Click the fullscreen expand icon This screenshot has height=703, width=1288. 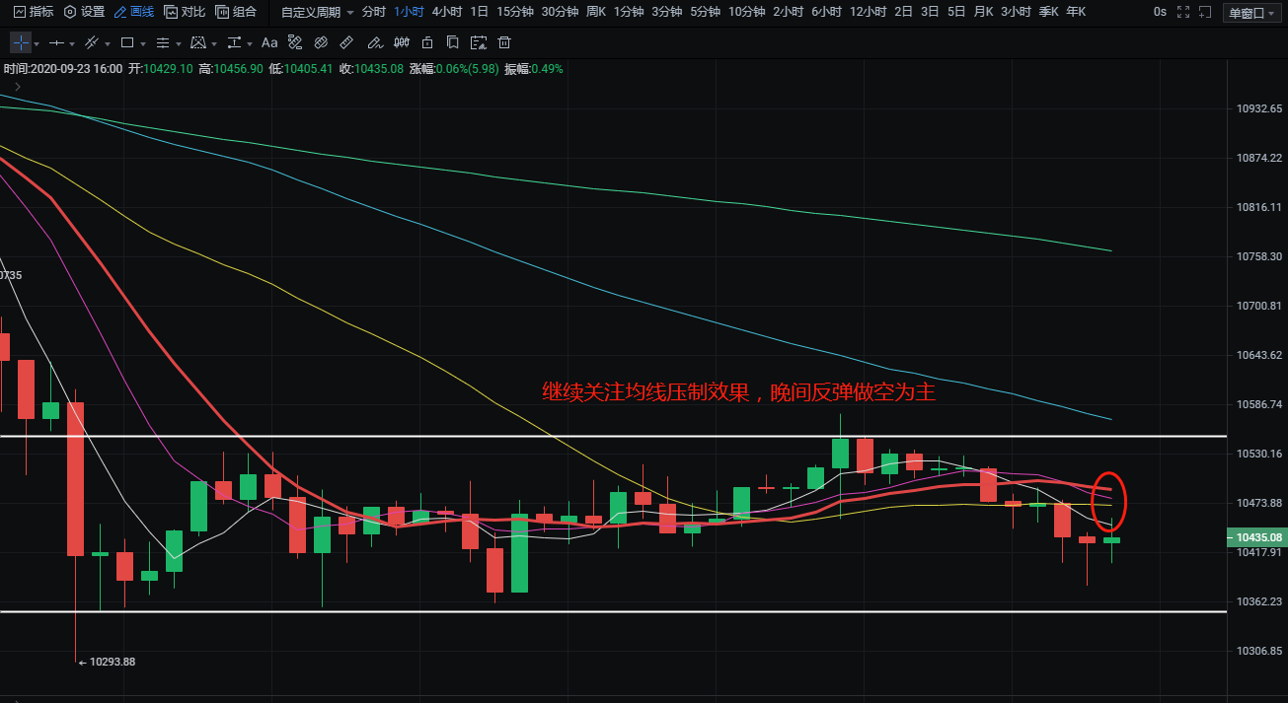(1182, 12)
